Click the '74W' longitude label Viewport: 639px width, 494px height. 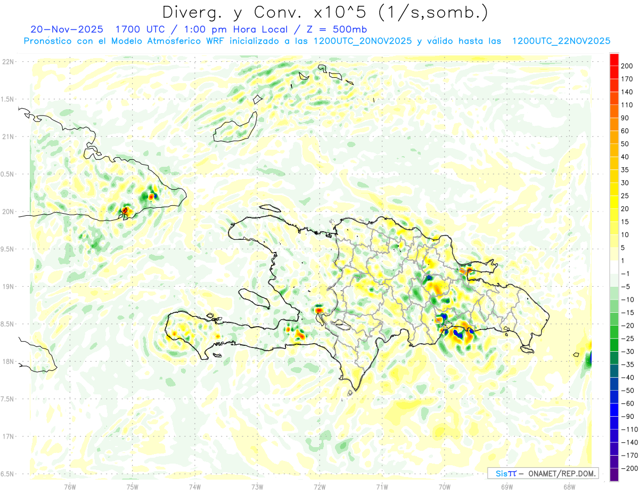coord(195,487)
